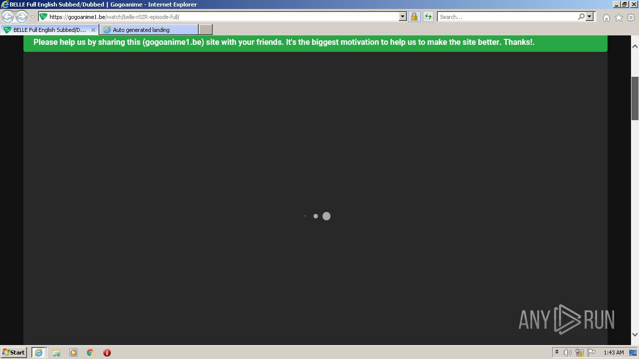This screenshot has height=359, width=639.
Task: Restore down the Internet Explorer window
Action: tap(625, 4)
